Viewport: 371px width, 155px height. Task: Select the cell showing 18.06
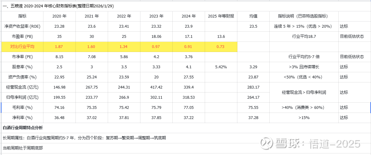156,37
